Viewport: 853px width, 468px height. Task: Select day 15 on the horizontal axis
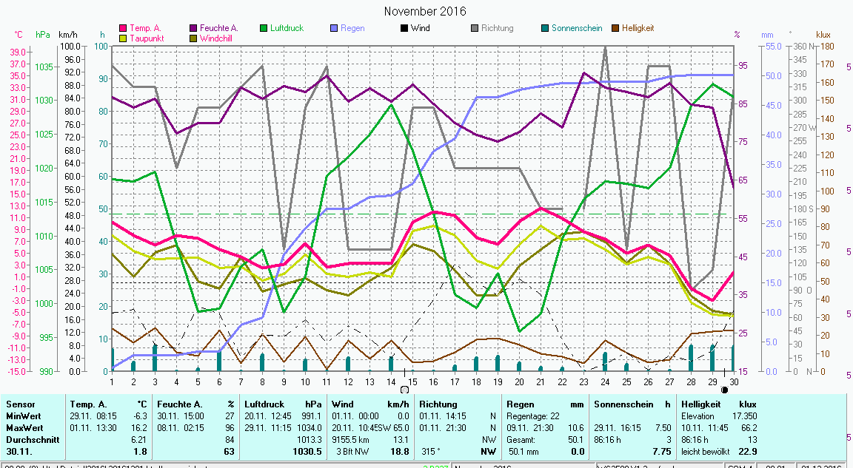pyautogui.click(x=412, y=381)
